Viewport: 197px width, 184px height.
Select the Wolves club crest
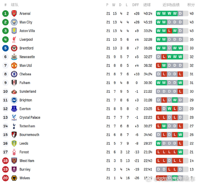tap(14, 178)
